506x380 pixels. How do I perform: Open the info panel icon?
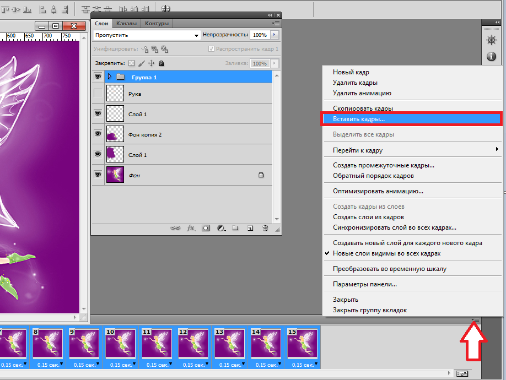point(491,57)
